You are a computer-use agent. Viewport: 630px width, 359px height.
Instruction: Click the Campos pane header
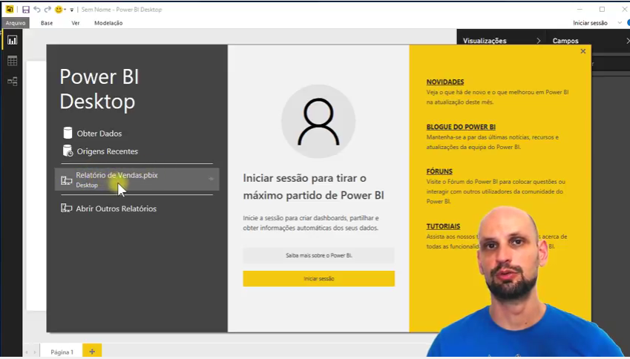(565, 41)
